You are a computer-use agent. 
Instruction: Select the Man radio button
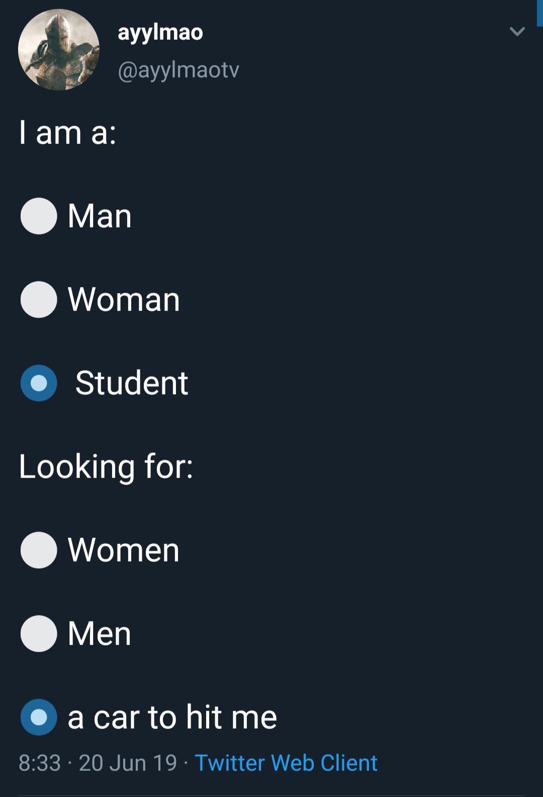[x=39, y=216]
